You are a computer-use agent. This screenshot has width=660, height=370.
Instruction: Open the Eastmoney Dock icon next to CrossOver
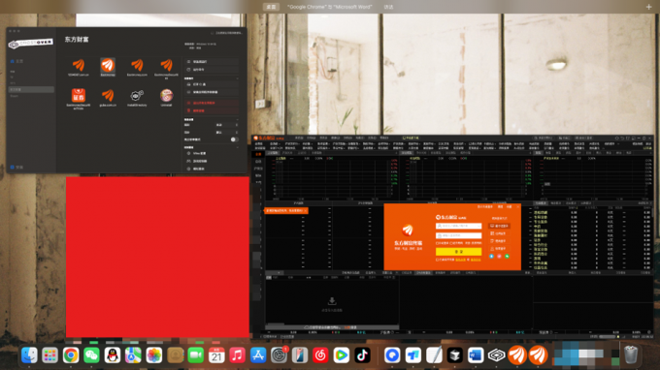517,355
